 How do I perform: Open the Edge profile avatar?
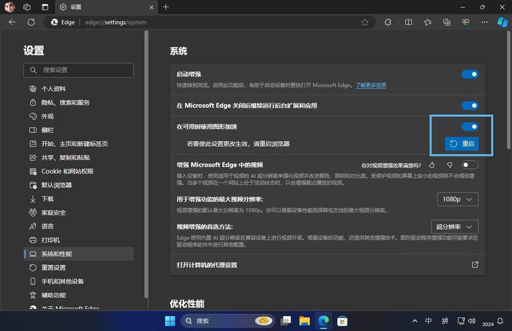point(9,7)
